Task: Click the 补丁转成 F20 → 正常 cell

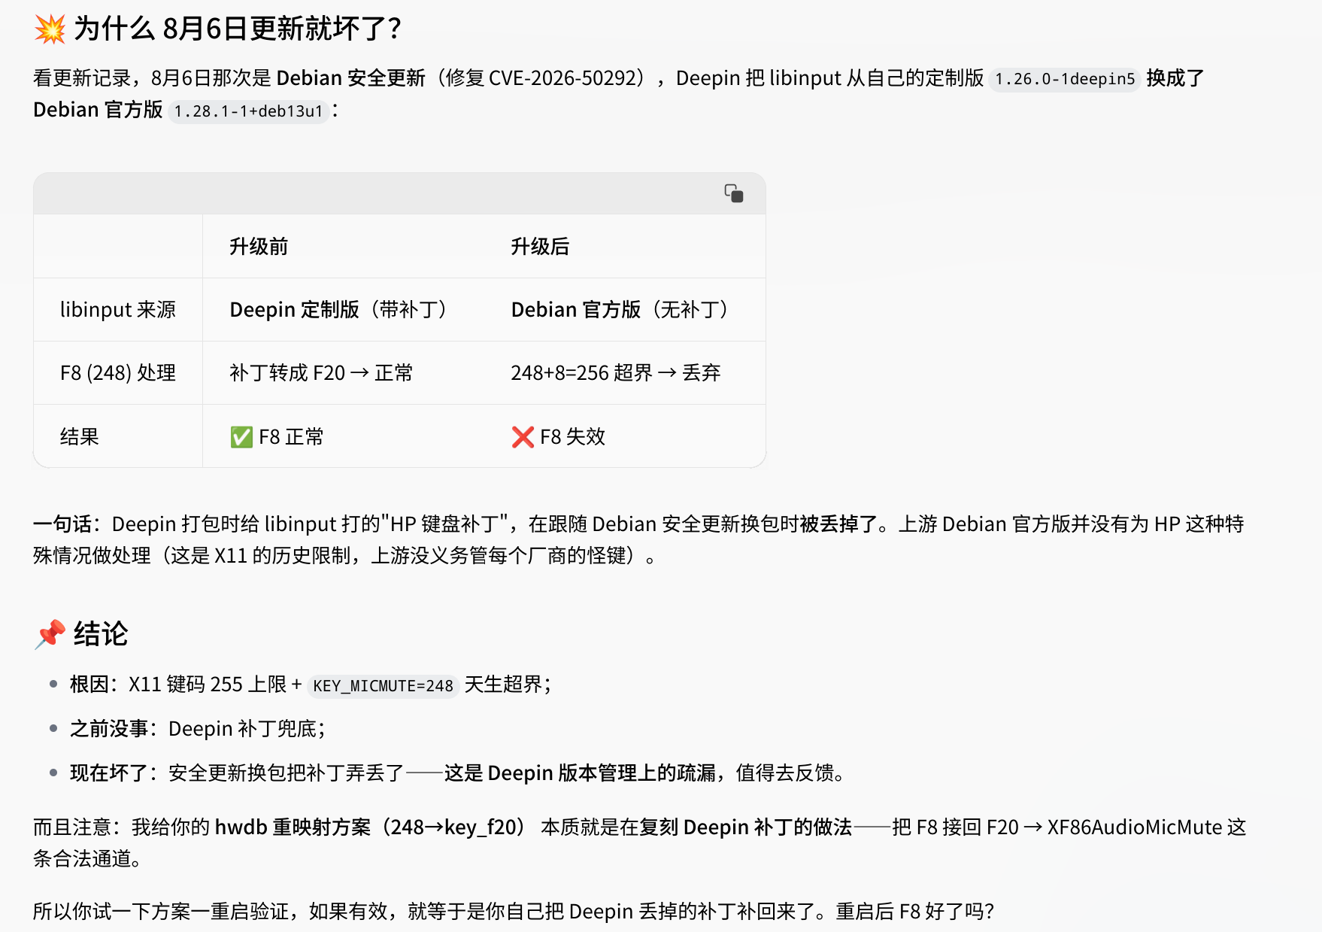Action: point(321,373)
